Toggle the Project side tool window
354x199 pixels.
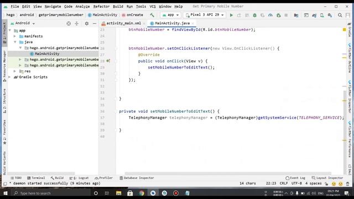tap(4, 33)
